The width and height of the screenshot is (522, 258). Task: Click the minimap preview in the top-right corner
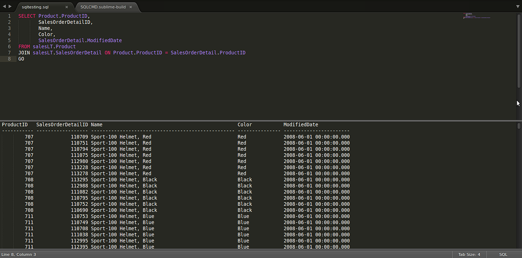coord(476,17)
